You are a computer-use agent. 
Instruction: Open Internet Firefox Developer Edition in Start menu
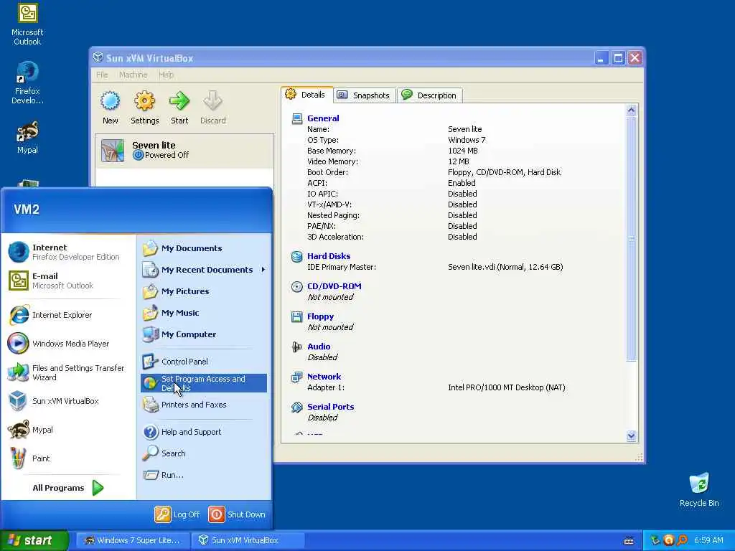coord(68,252)
